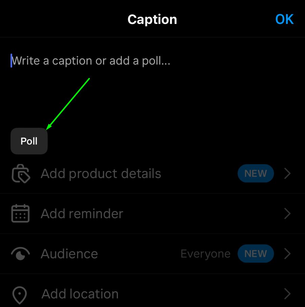The height and width of the screenshot is (307, 305).
Task: Click the eye-shaped Audience icon
Action: (21, 254)
